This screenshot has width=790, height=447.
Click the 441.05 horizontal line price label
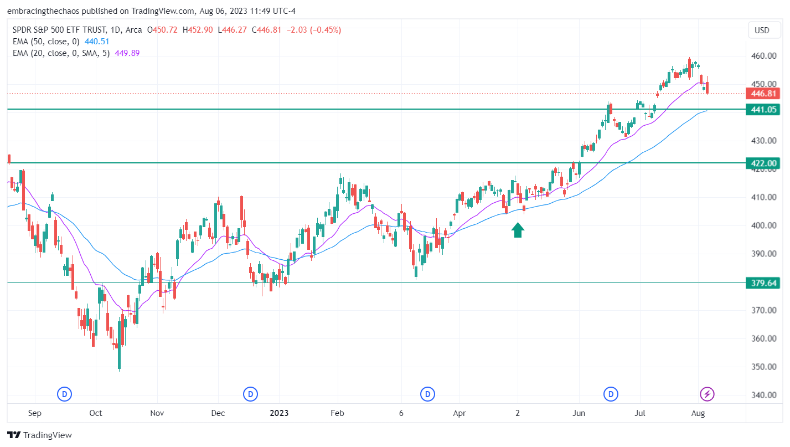tap(763, 110)
